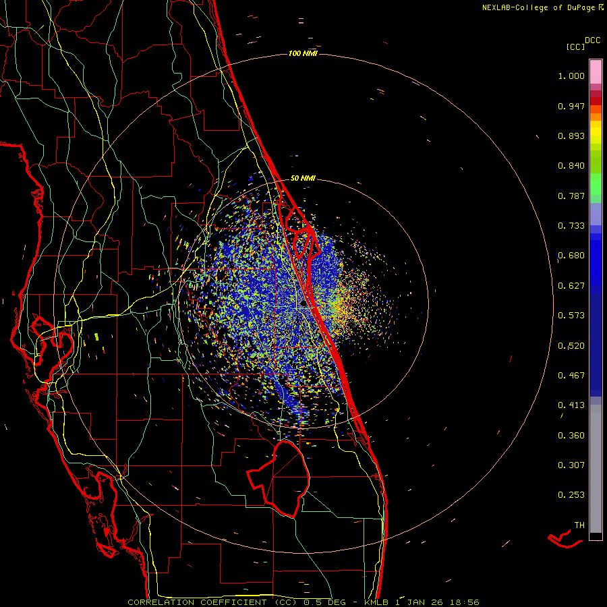Click the 100 NMI range ring label
This screenshot has height=607, width=607.
(303, 53)
